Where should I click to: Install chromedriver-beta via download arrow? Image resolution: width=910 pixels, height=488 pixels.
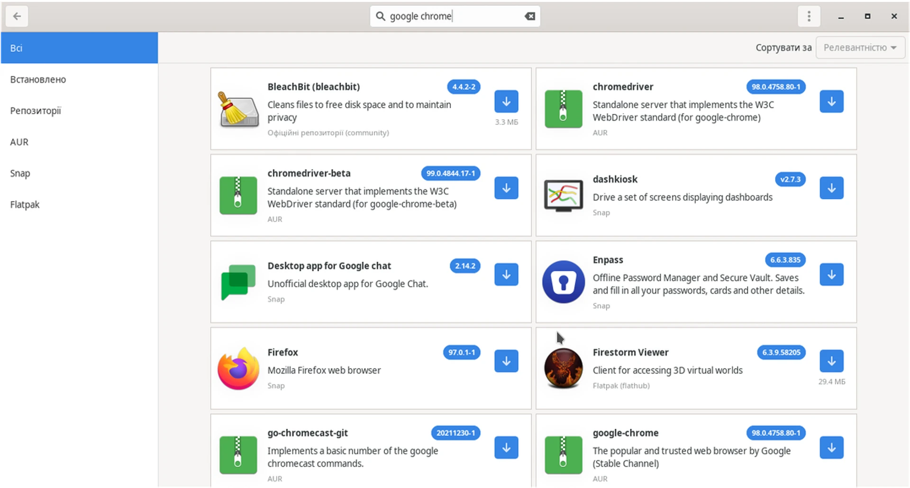click(x=506, y=188)
